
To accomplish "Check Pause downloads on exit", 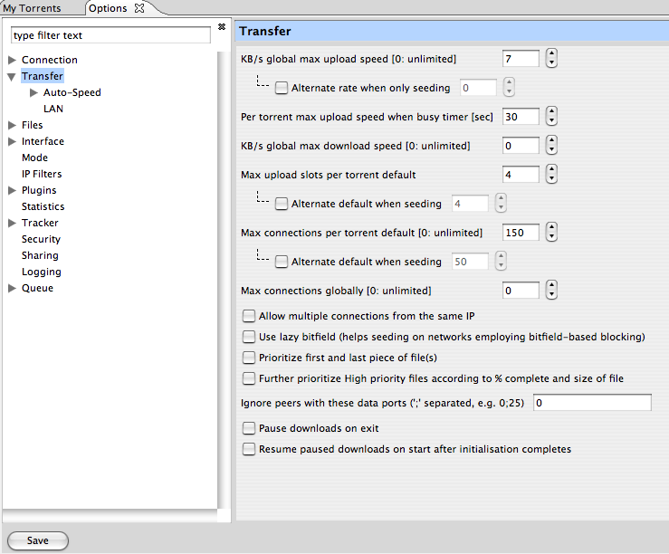I will point(249,428).
